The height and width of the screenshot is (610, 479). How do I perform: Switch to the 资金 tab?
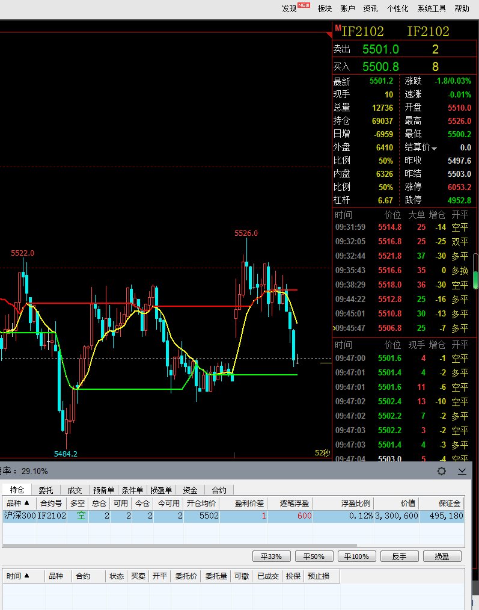[x=190, y=490]
